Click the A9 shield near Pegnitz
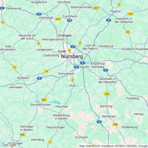148x148 pixels. pyautogui.click(x=108, y=20)
